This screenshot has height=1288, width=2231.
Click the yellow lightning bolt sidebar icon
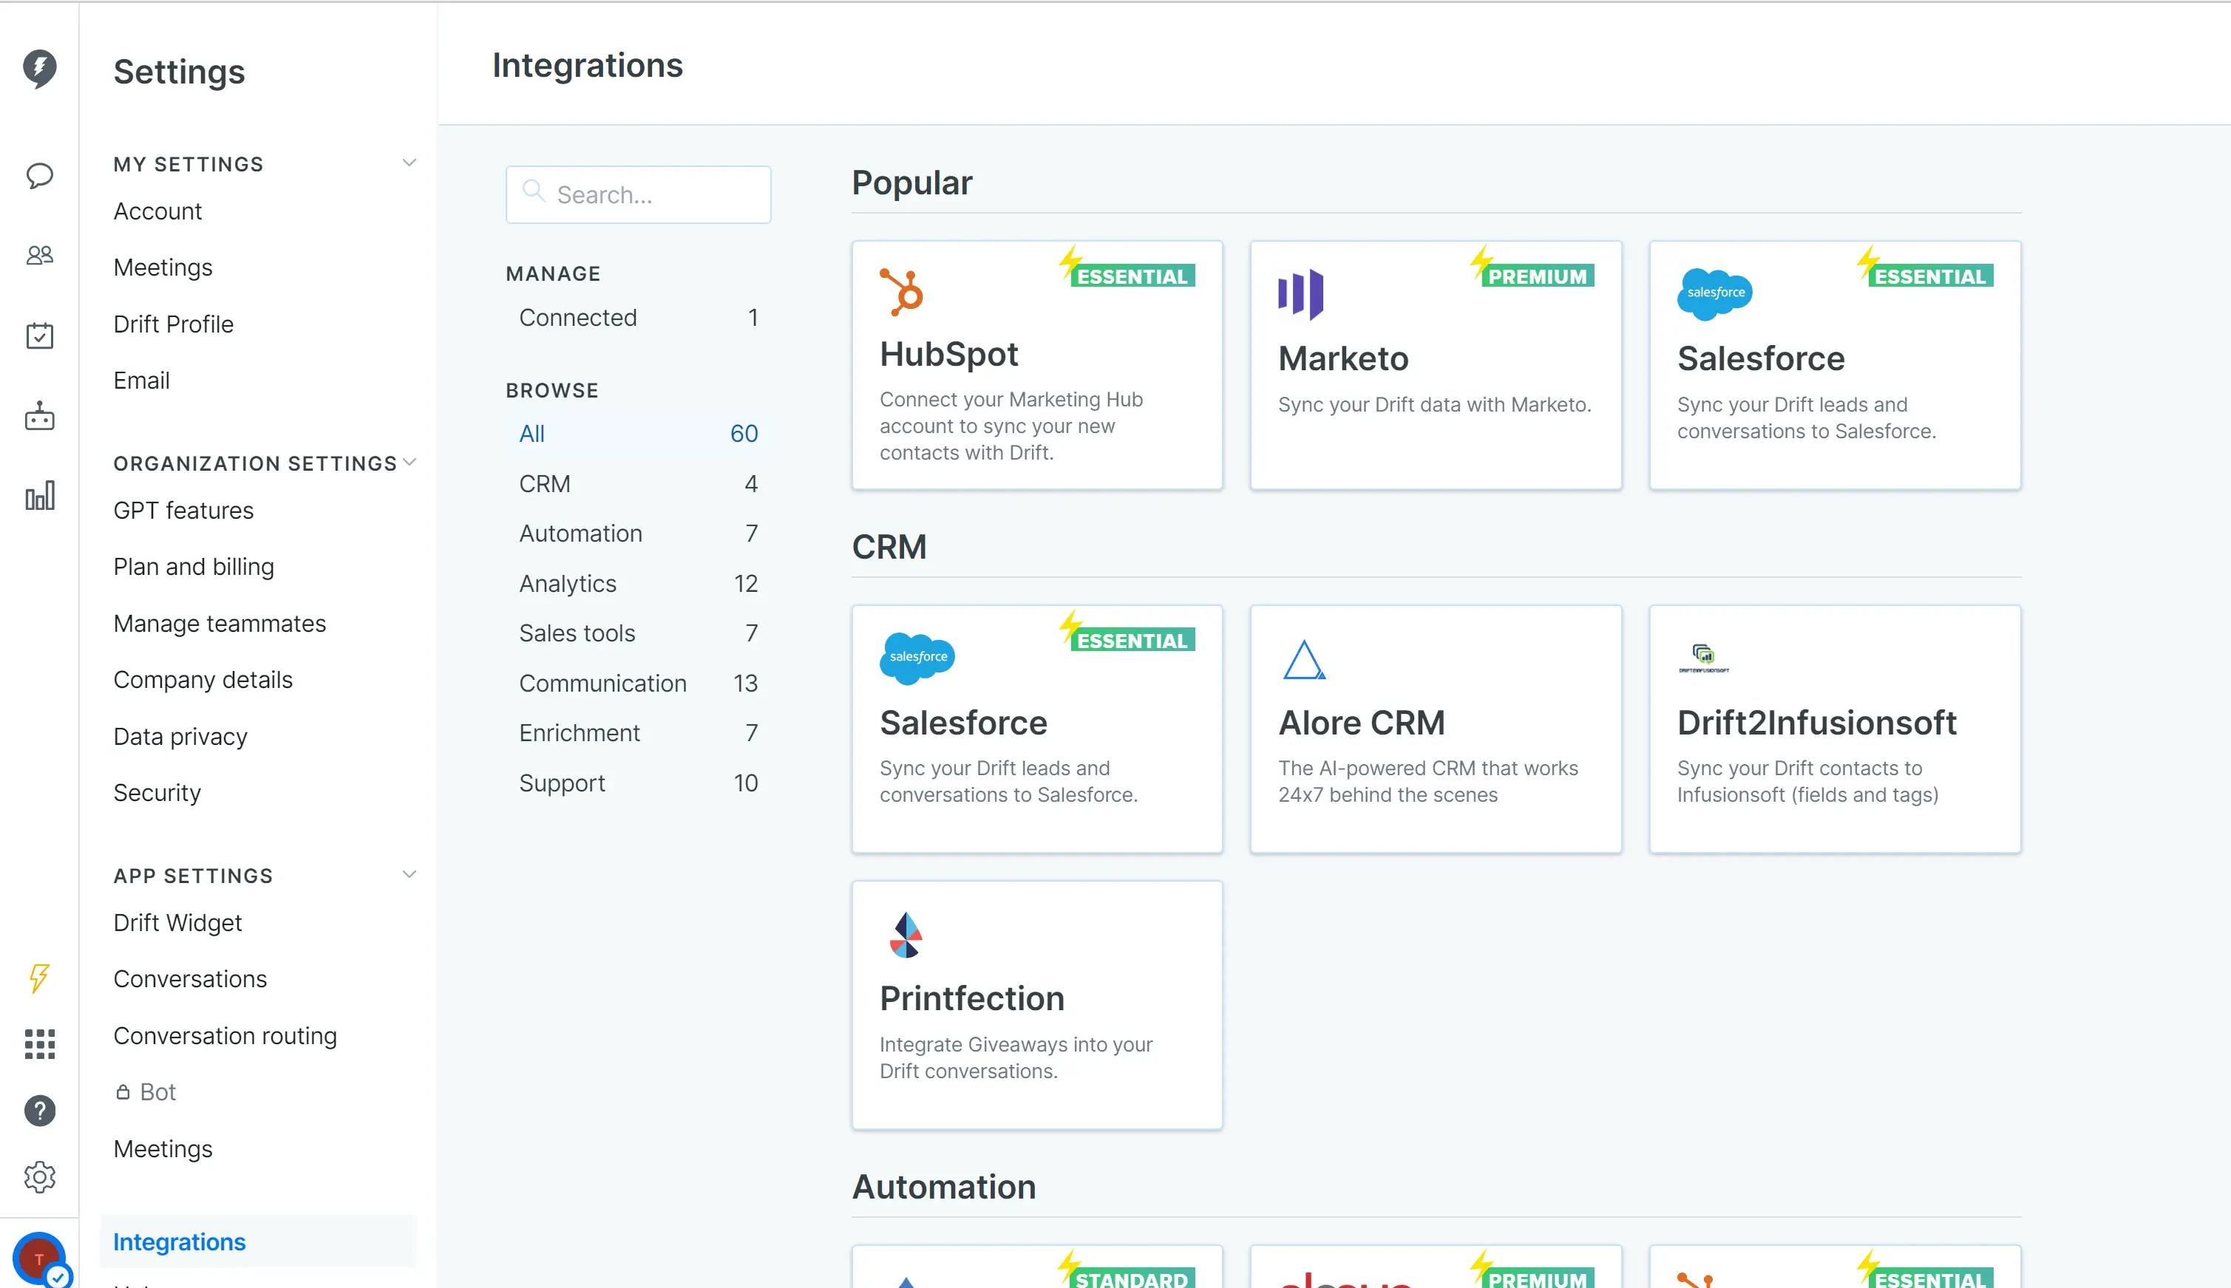click(39, 978)
